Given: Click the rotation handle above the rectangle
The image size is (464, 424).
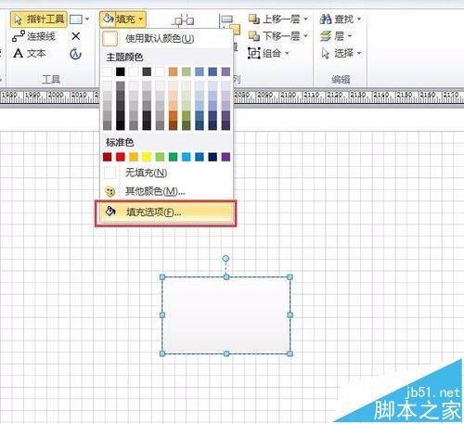Looking at the screenshot, I should point(226,258).
